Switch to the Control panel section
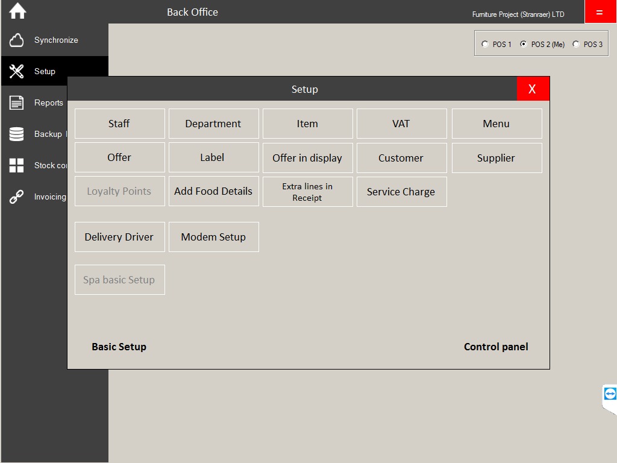The width and height of the screenshot is (617, 463). click(496, 347)
